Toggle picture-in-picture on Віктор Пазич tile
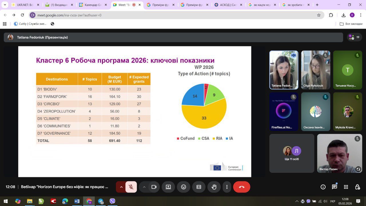The width and height of the screenshot is (366, 206). 358,169
